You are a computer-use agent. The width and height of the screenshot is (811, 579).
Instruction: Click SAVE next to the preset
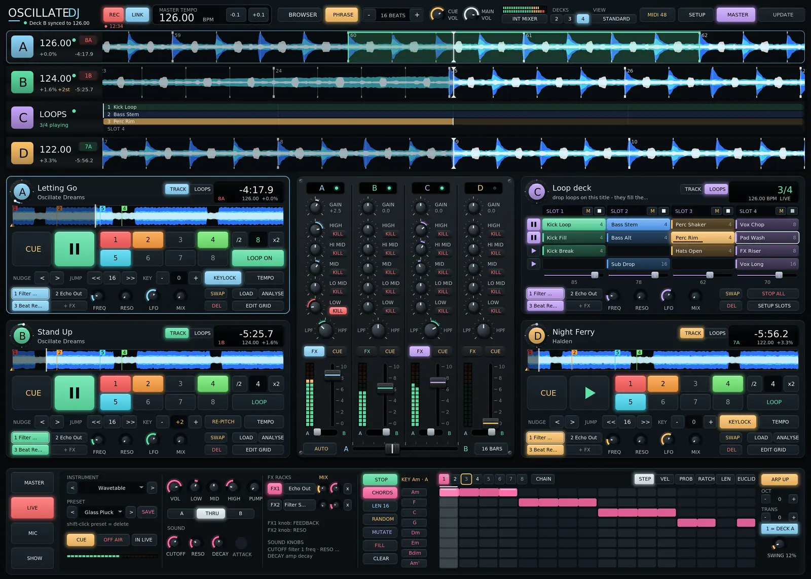click(148, 512)
